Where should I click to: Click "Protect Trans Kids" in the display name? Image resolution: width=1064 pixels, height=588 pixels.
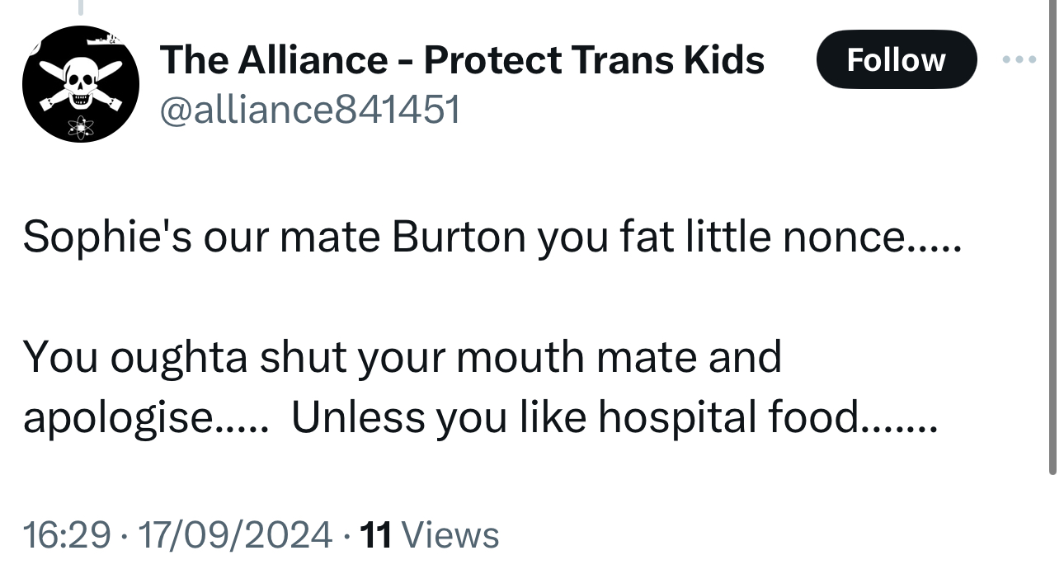tap(594, 60)
